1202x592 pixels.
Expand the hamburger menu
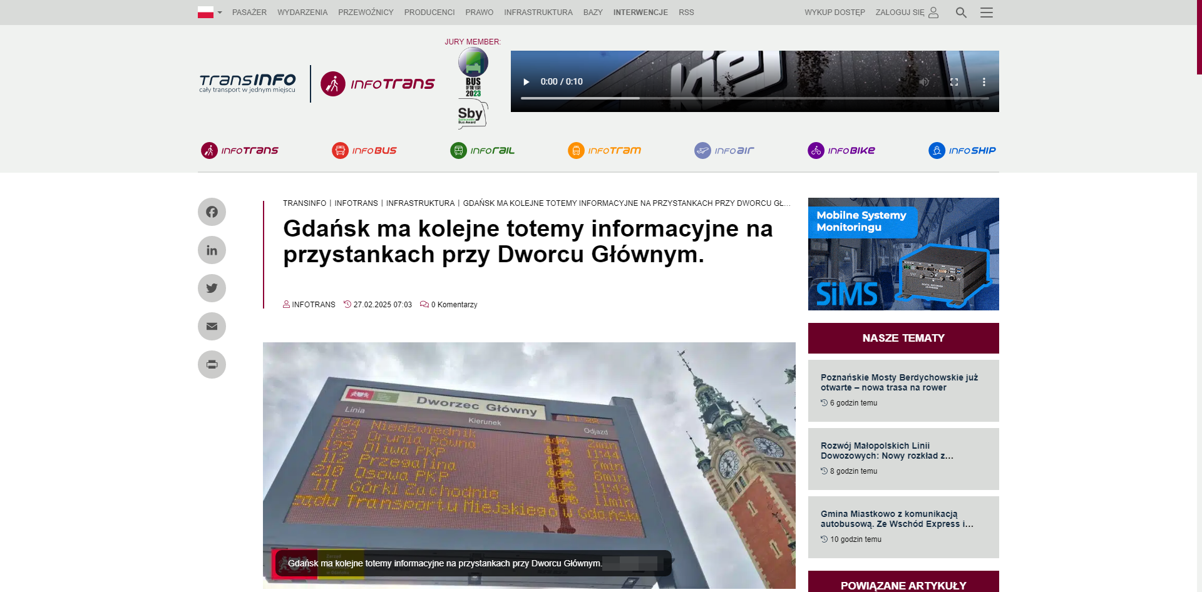[x=987, y=13]
